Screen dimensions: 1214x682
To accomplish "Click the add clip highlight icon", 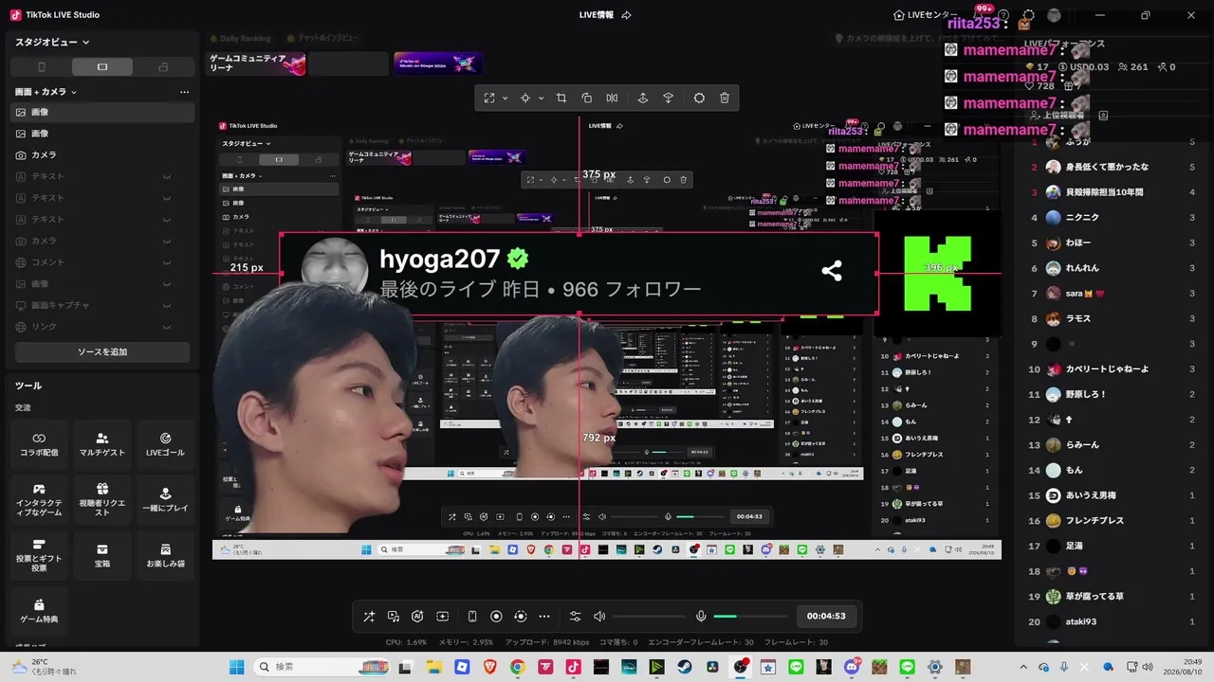I will coord(442,617).
